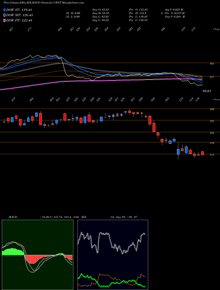
Task: Click the 157 EMA axis label
Action: coord(212,77)
